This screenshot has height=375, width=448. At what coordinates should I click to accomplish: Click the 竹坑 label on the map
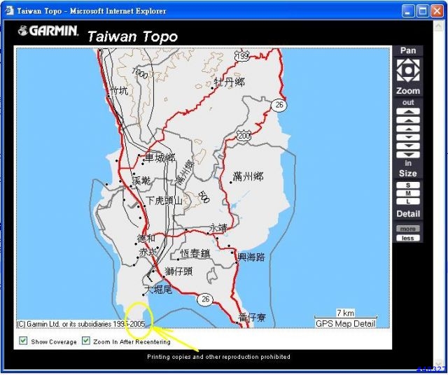pos(120,91)
